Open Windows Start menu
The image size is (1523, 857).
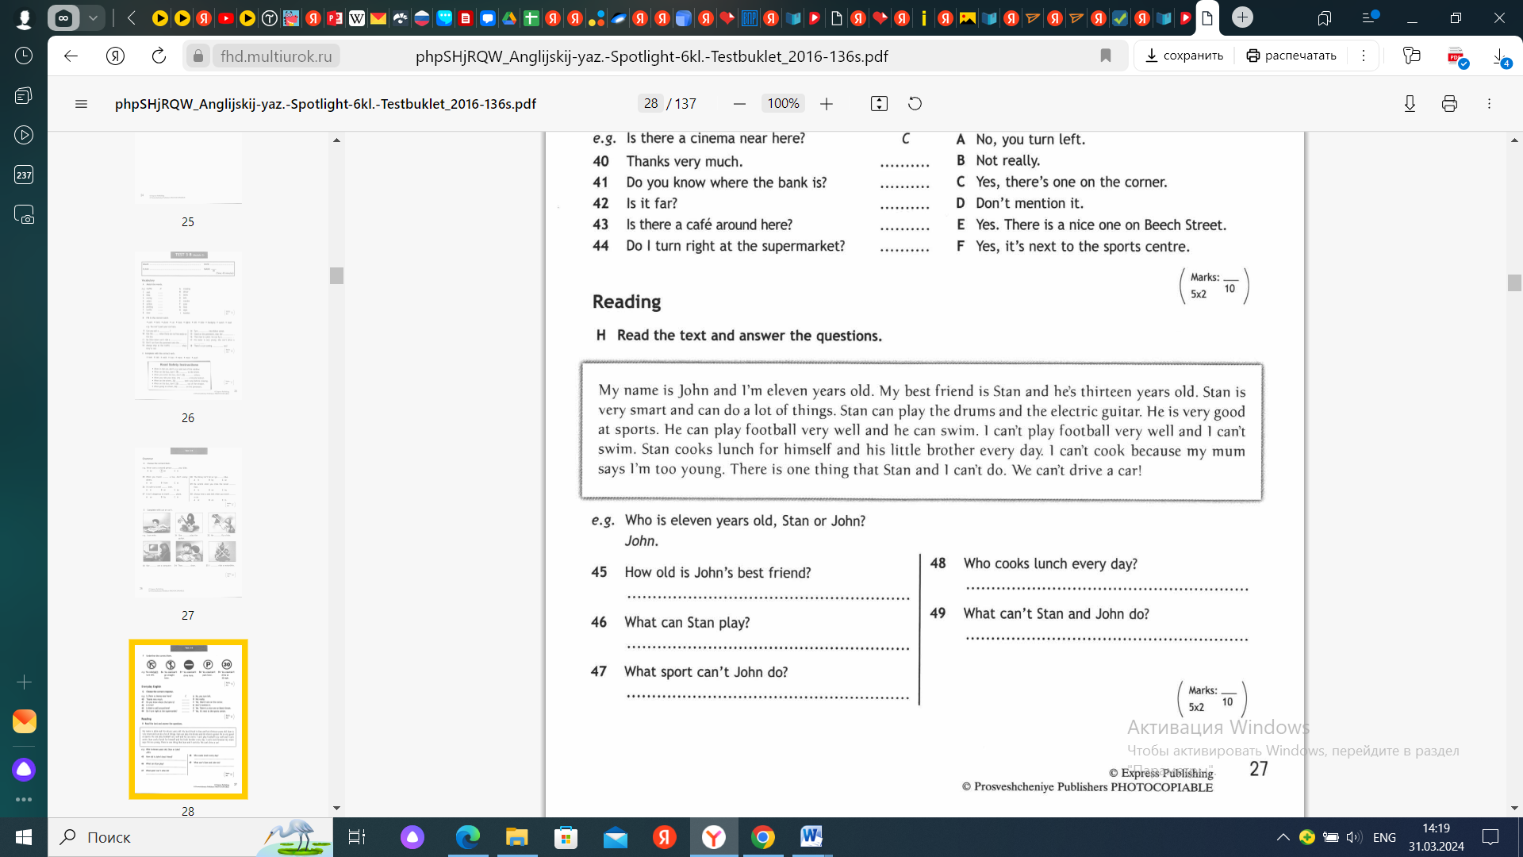coord(24,837)
